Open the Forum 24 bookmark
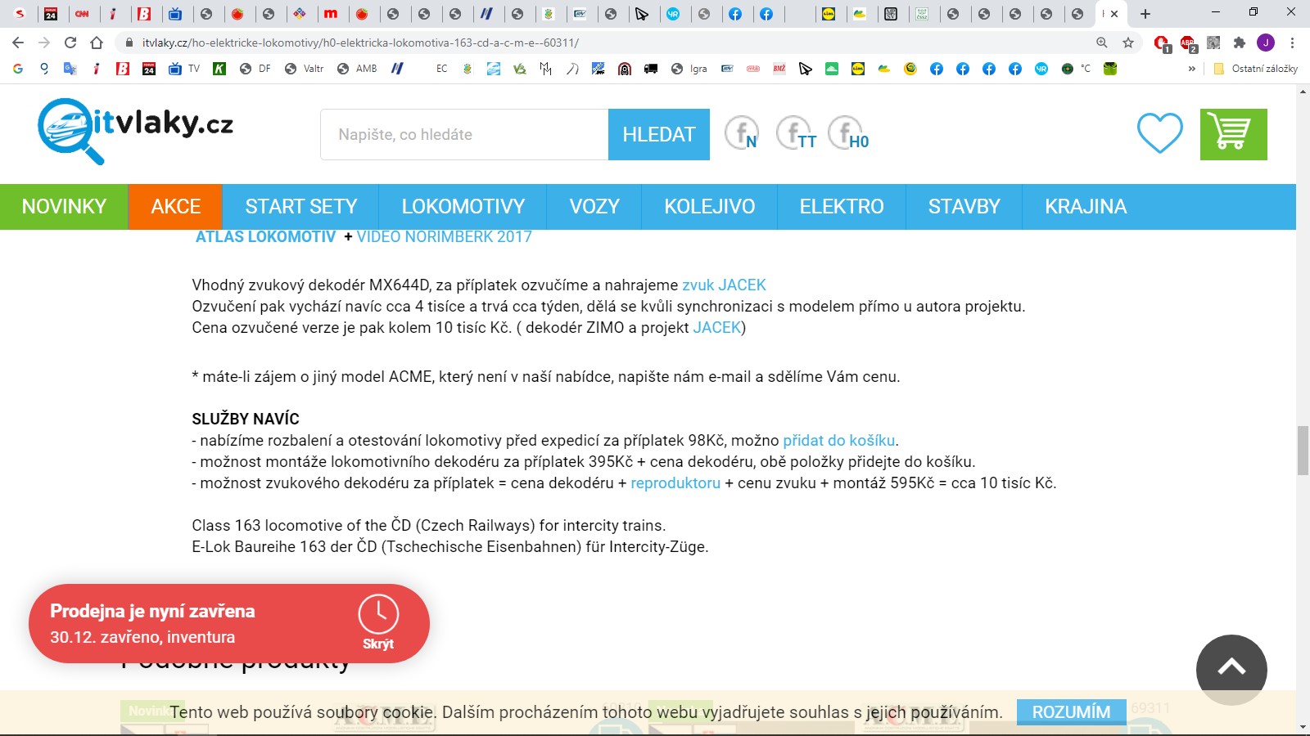This screenshot has width=1310, height=736. click(149, 69)
